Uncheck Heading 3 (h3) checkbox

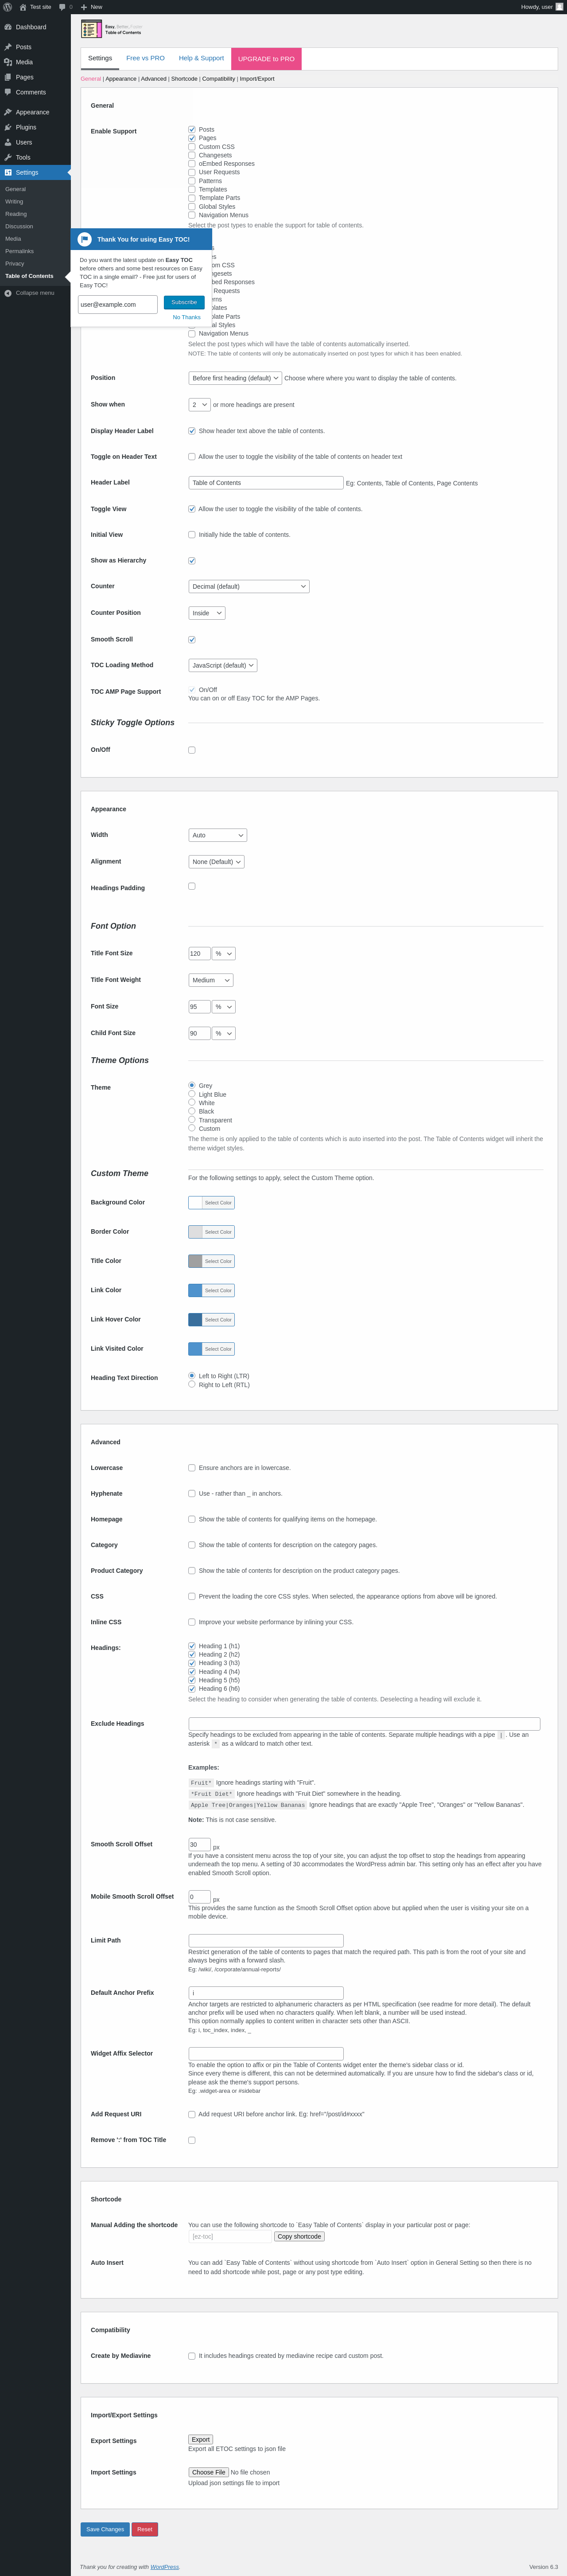[x=192, y=1663]
